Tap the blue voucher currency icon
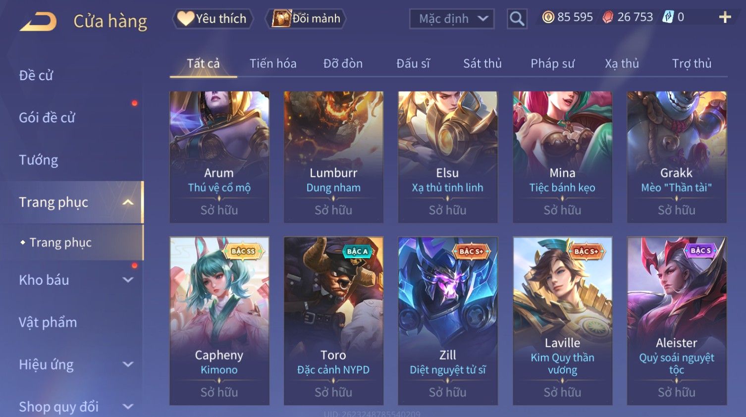Screen dimensions: 746x417 click(x=668, y=17)
